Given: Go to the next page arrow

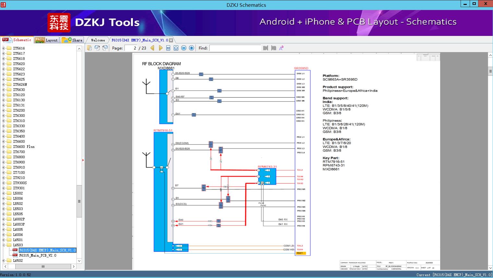Looking at the screenshot, I should tap(160, 48).
